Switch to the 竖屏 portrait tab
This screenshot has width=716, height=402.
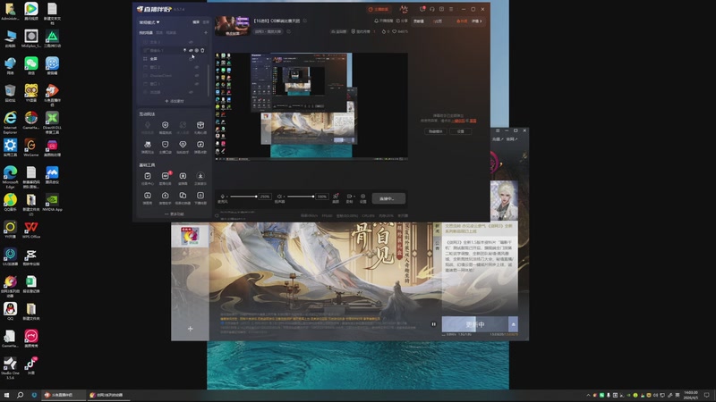206,21
